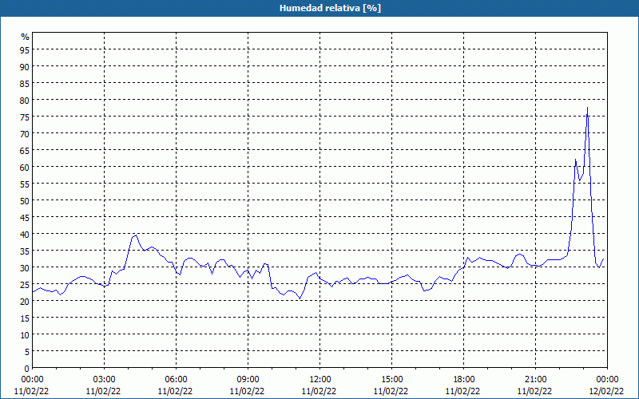
Task: Click the 11/02/22 date under 12:00
Action: pyautogui.click(x=319, y=391)
